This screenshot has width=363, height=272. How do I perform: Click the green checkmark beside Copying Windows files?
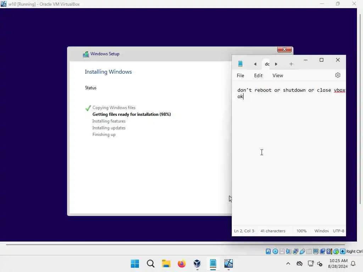click(88, 108)
